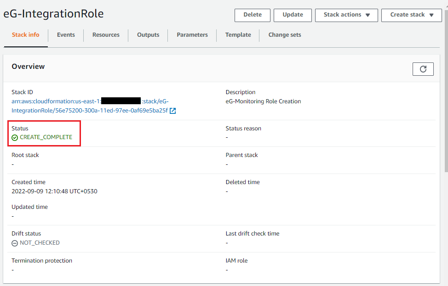Image resolution: width=448 pixels, height=286 pixels.
Task: Switch to the Stack info tab
Action: 25,35
